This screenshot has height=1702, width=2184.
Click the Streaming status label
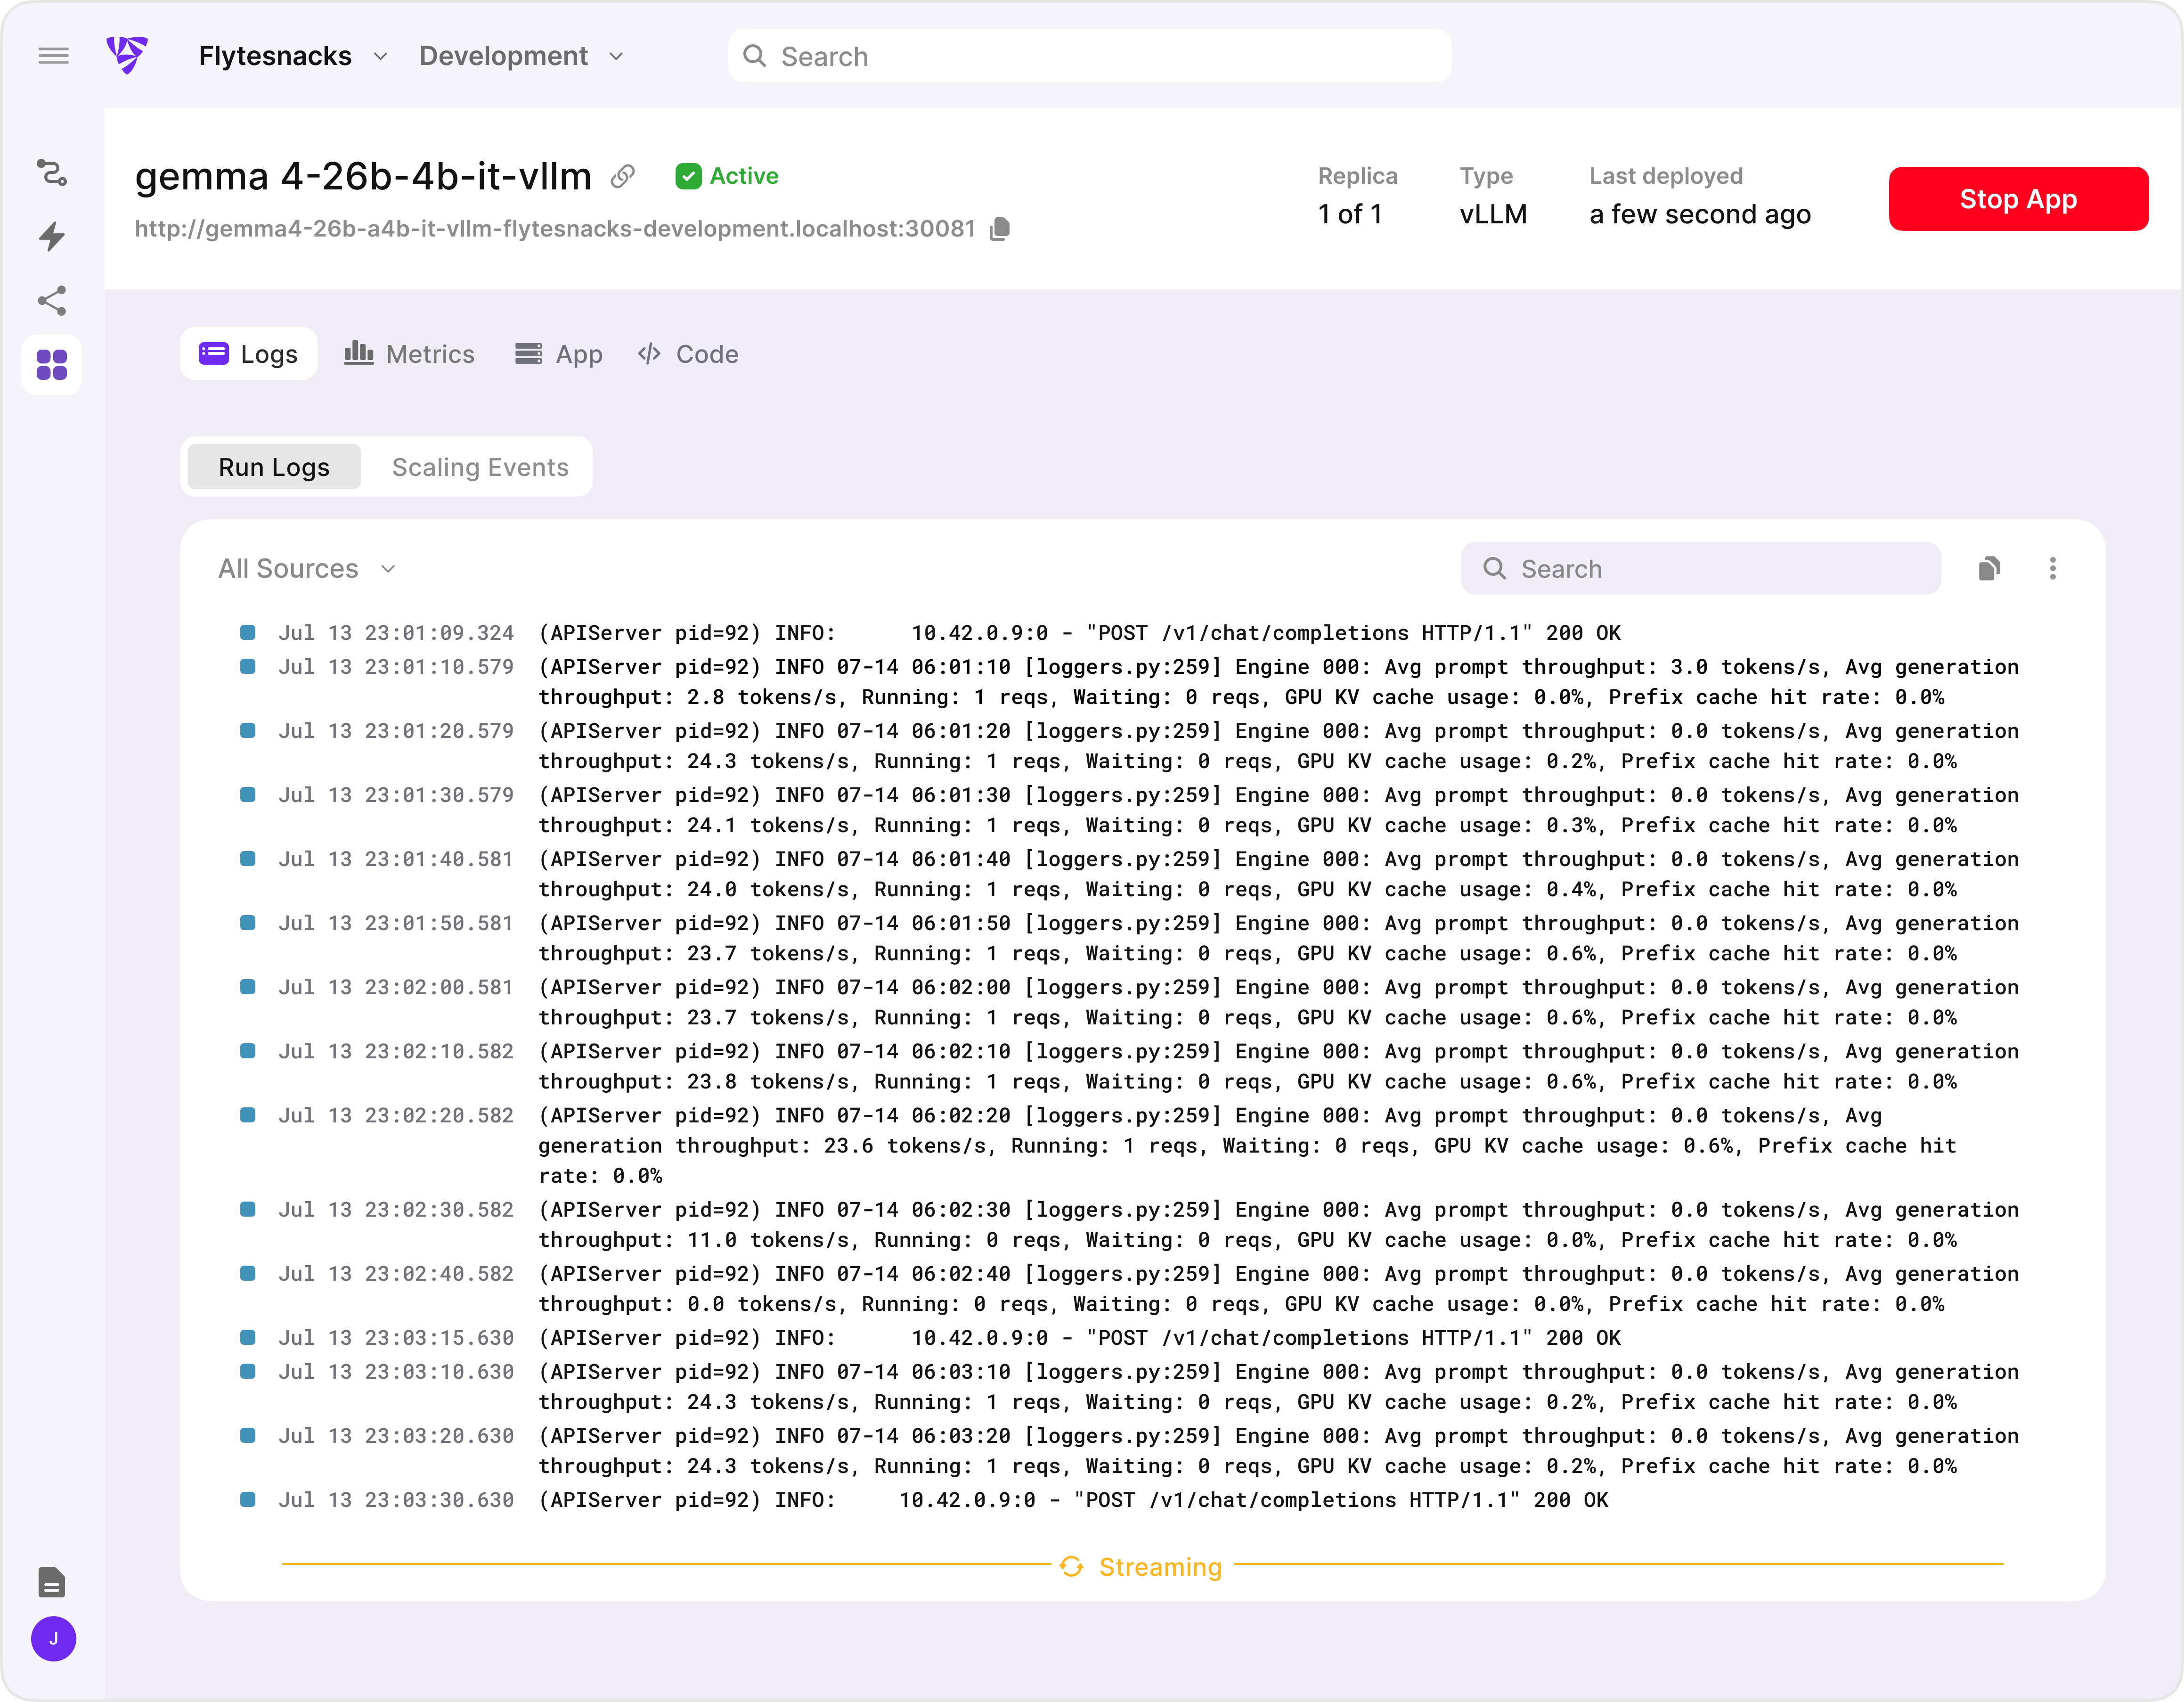pos(1160,1567)
